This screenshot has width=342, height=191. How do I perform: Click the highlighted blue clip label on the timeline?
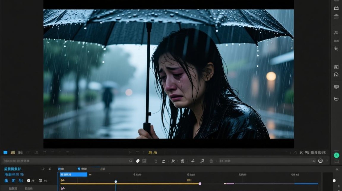[x=74, y=175]
